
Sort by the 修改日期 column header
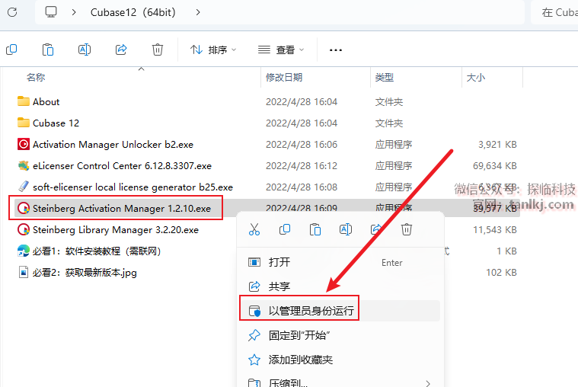click(x=284, y=77)
